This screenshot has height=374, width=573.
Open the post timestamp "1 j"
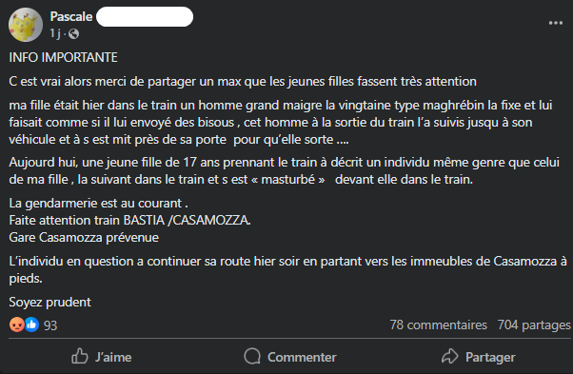point(55,33)
